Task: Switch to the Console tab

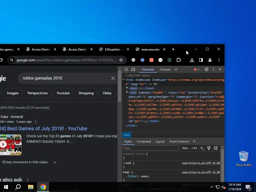Action: tap(165, 69)
